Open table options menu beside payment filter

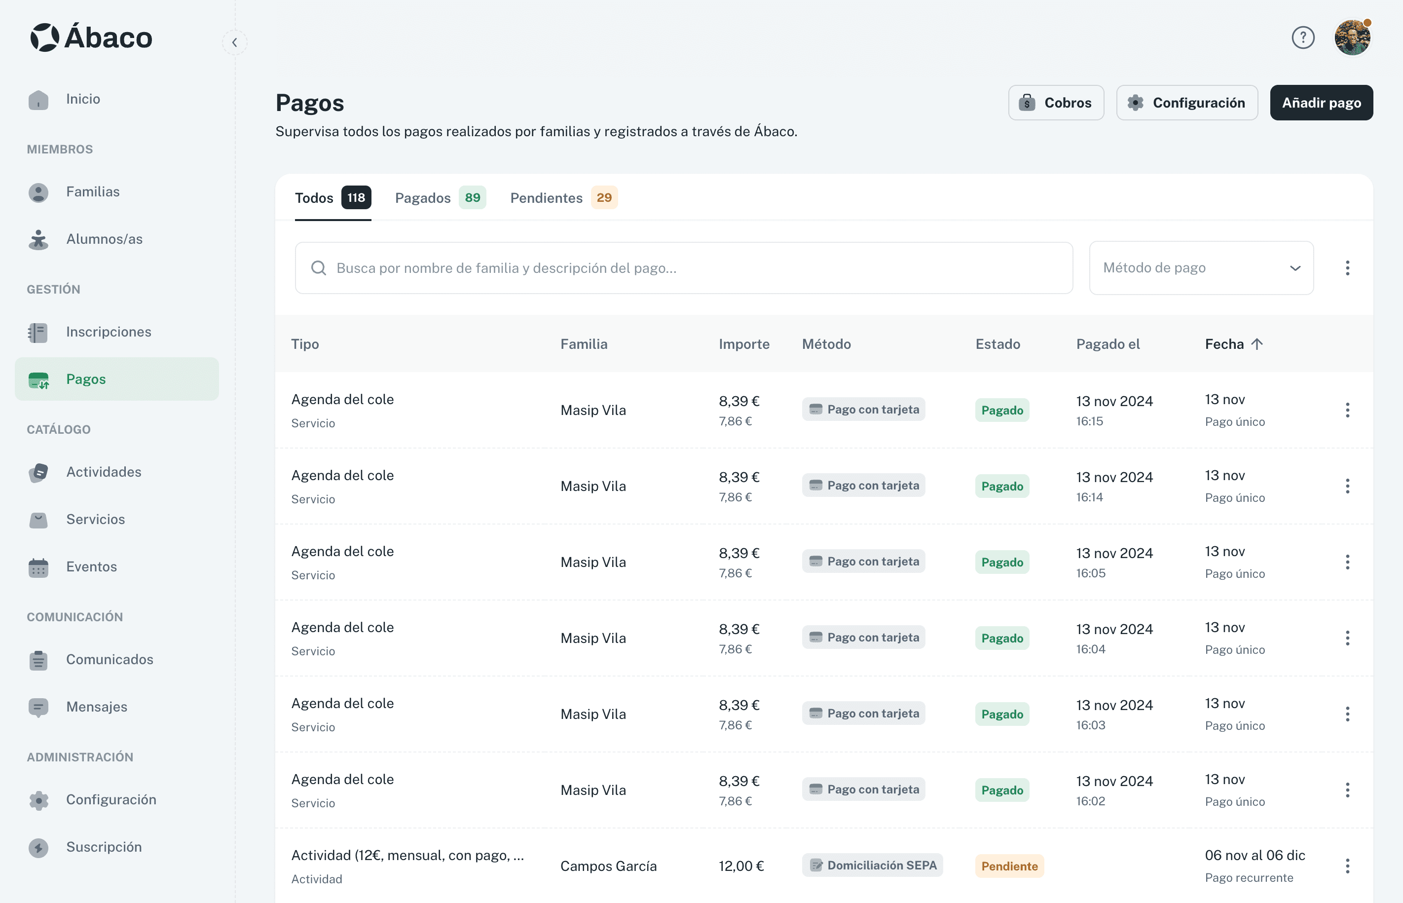pyautogui.click(x=1347, y=268)
